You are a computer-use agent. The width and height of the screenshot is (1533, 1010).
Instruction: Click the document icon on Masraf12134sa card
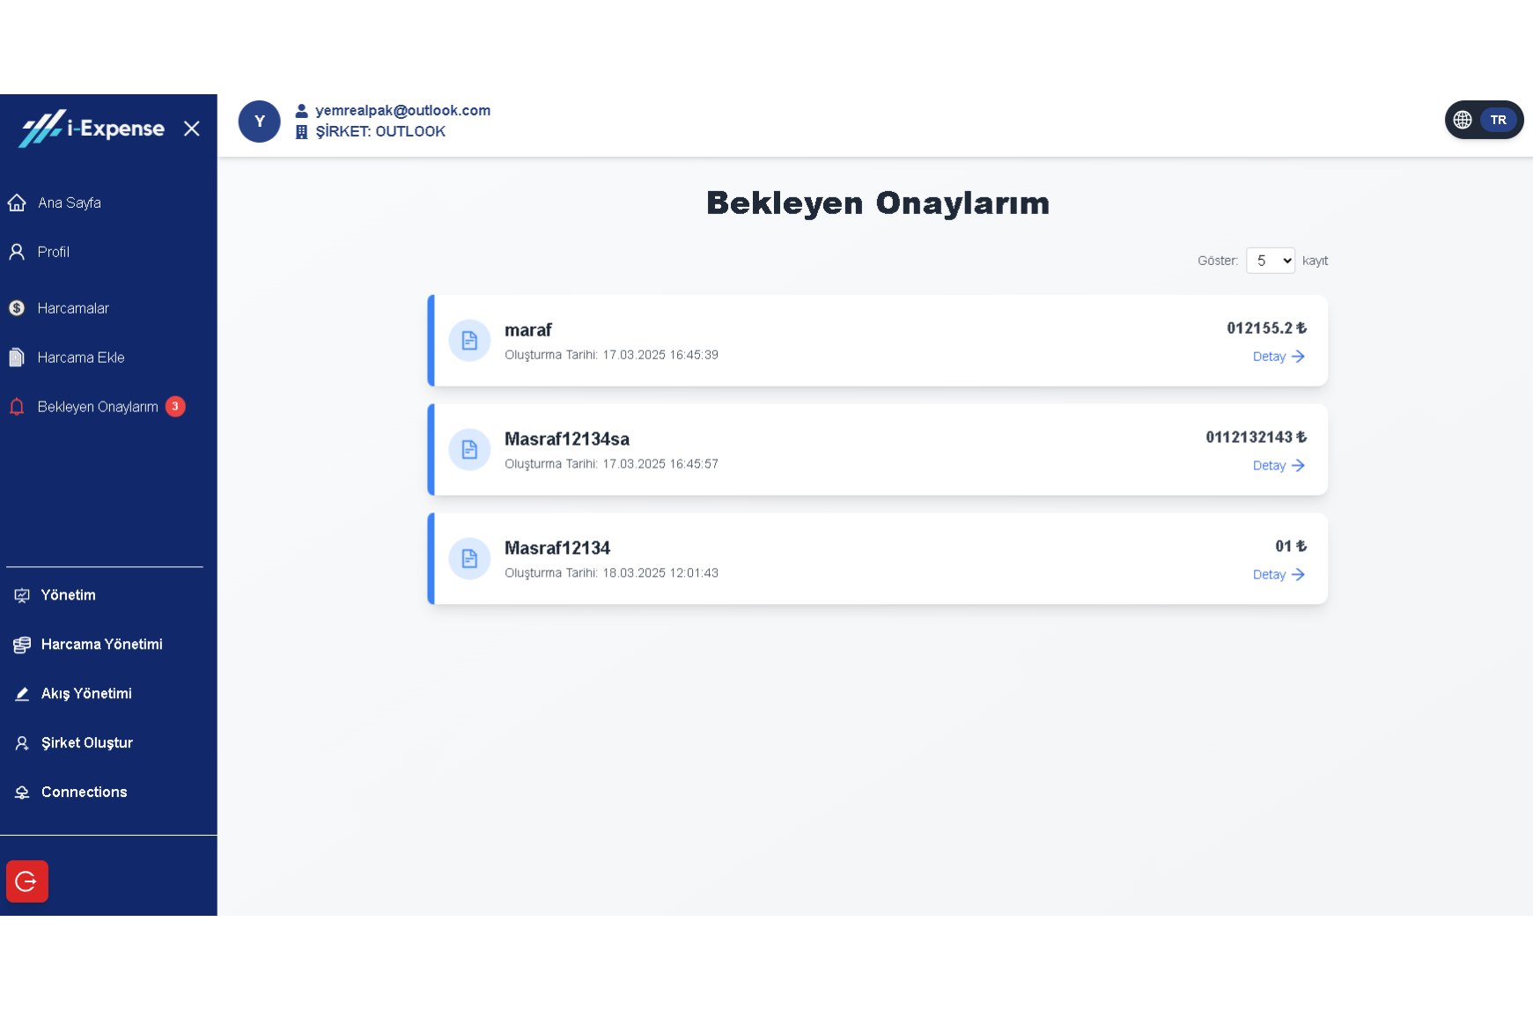[x=469, y=450]
